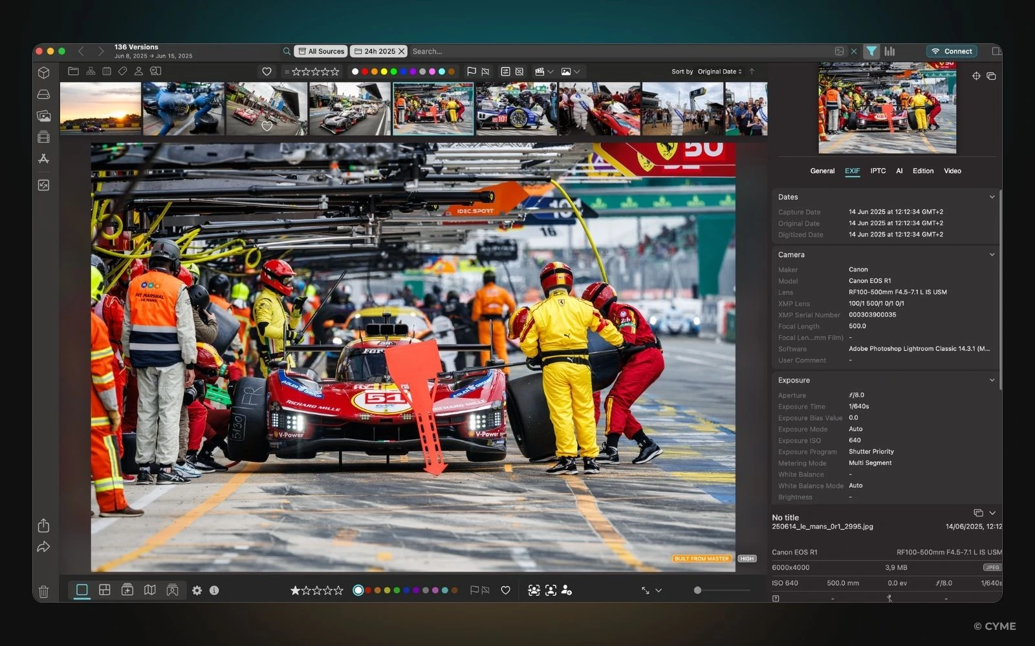Filter by calendar icon in the top toolbar
The height and width of the screenshot is (646, 1035).
tap(107, 71)
